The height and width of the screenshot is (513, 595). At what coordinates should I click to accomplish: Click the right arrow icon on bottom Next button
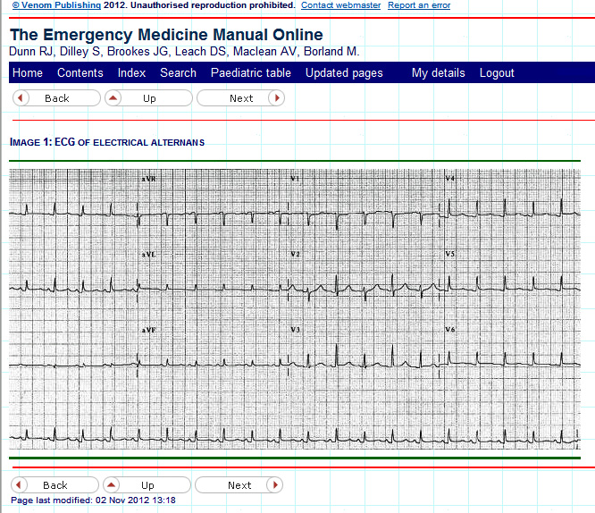click(275, 485)
